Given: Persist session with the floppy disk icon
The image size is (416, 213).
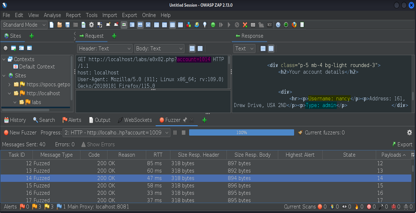Looking at the screenshot, I should pyautogui.click(x=68, y=25).
